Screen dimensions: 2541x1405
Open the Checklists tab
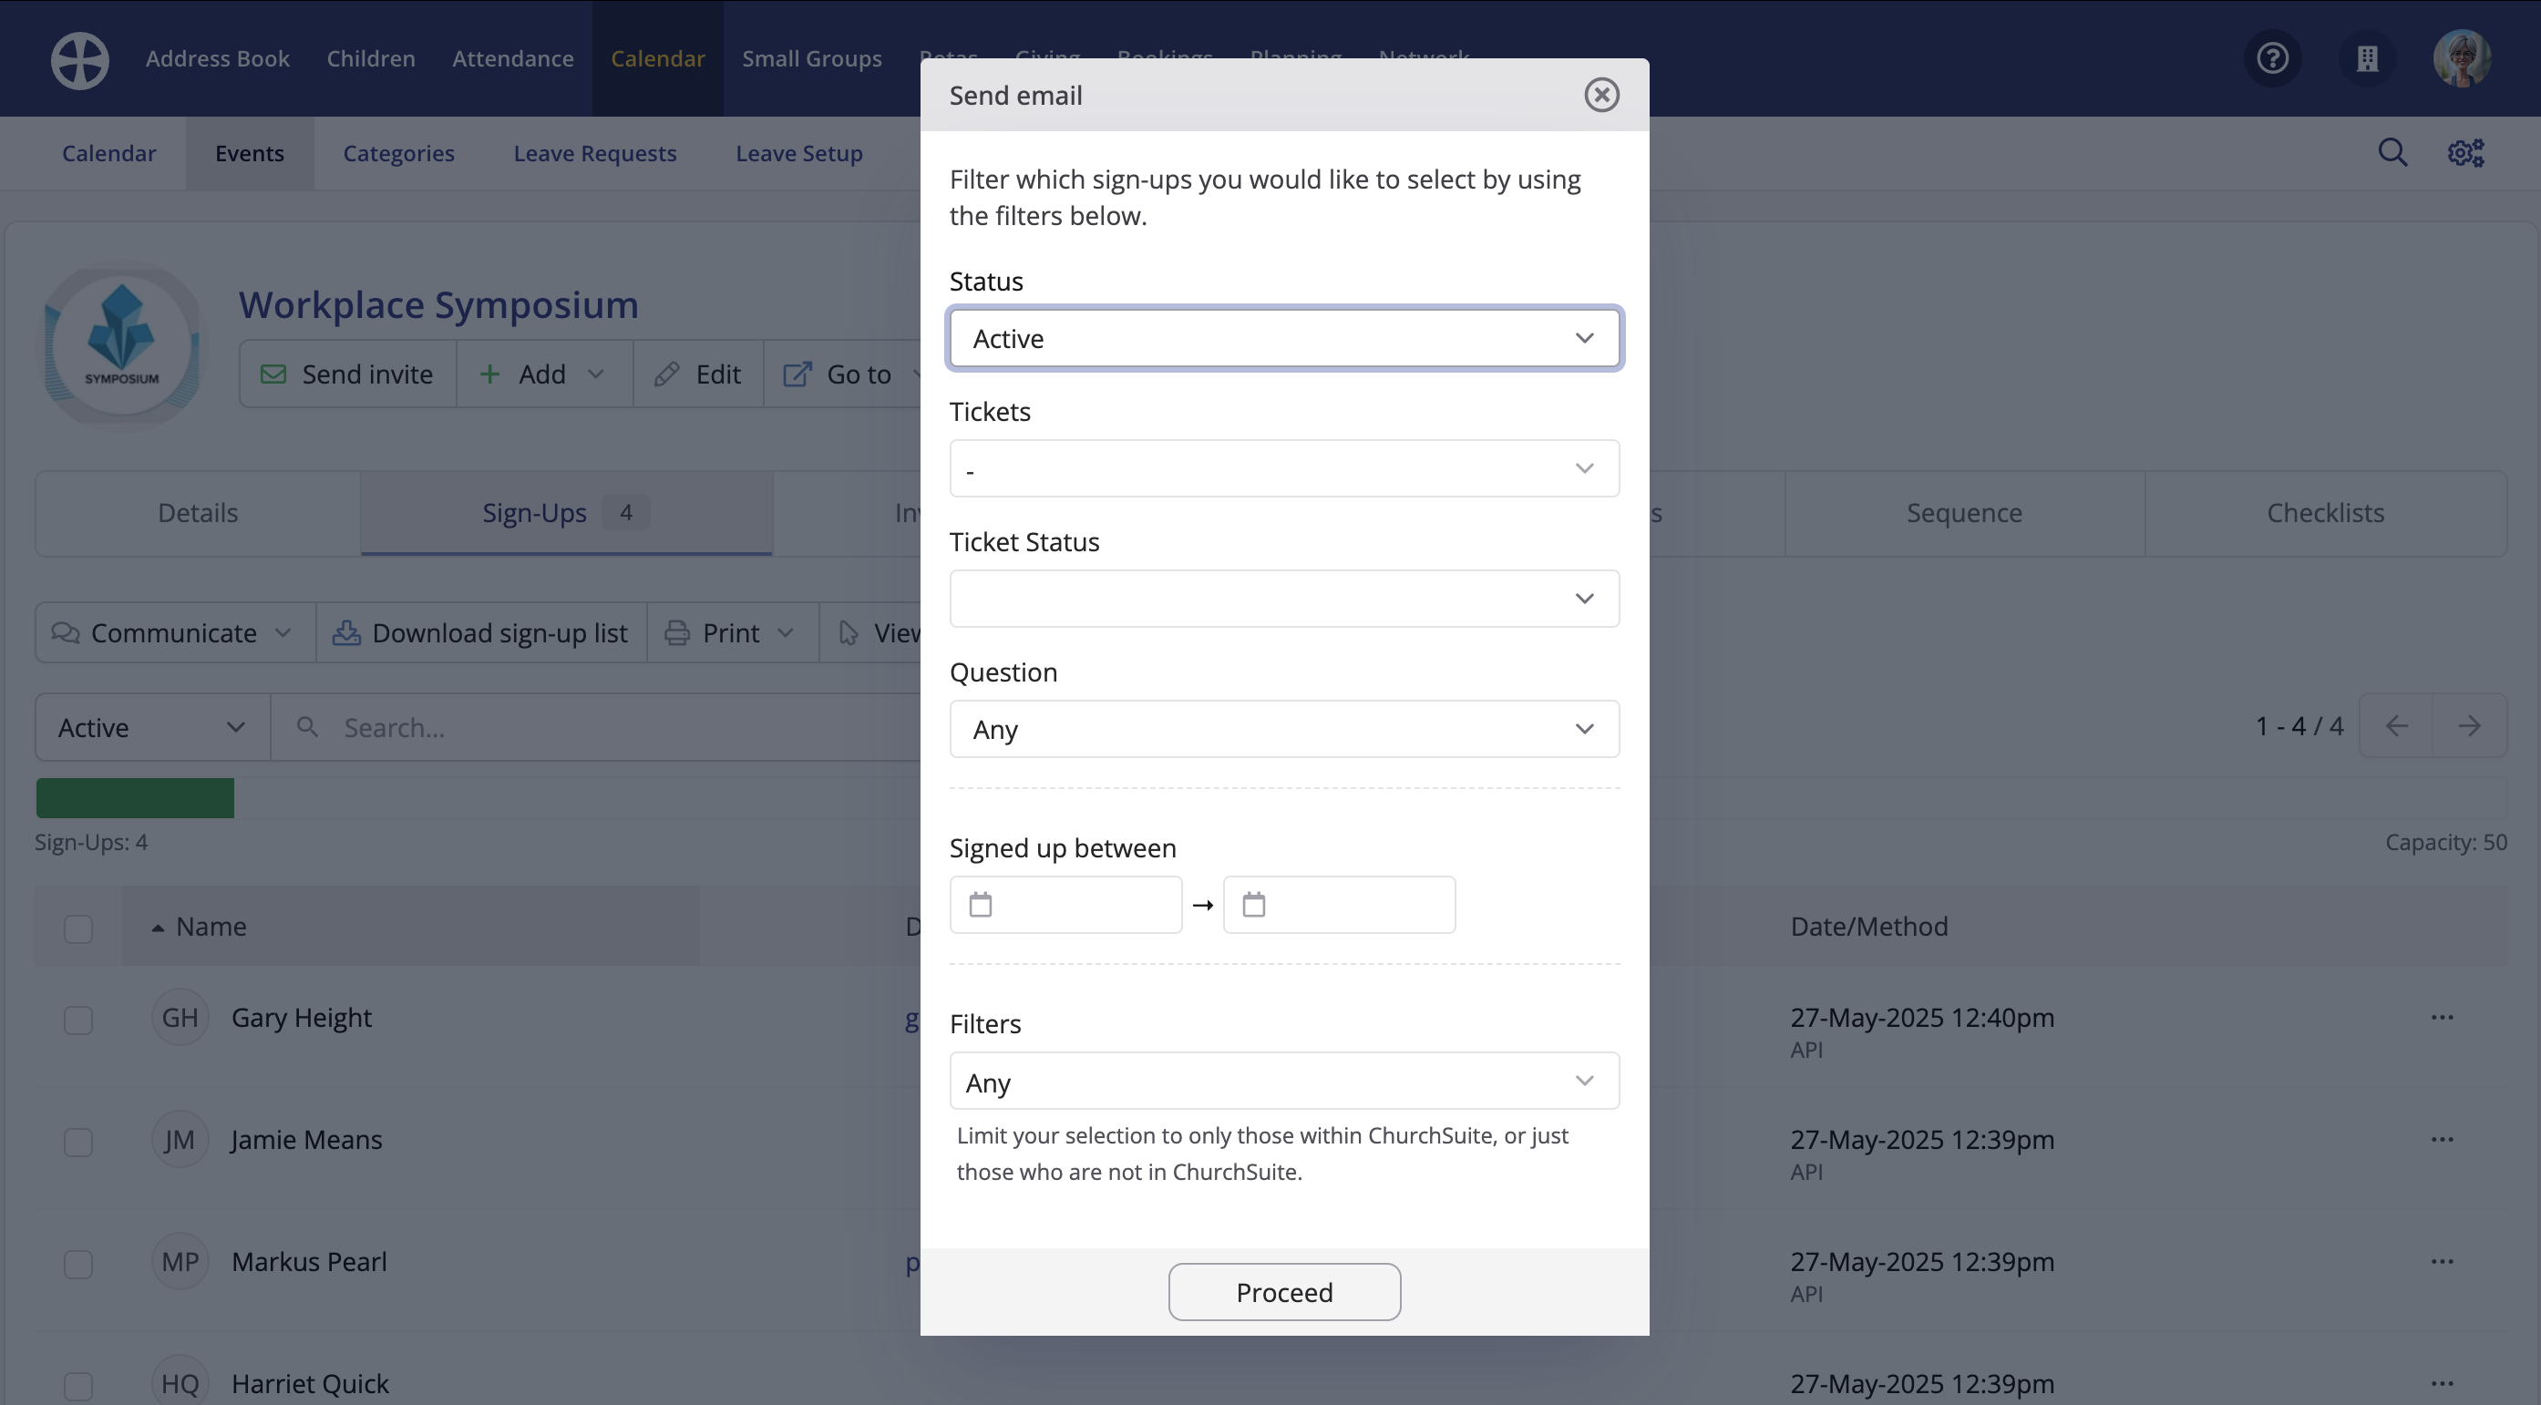click(x=2326, y=513)
